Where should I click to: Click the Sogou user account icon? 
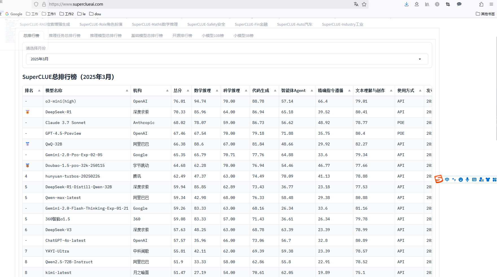[481, 180]
